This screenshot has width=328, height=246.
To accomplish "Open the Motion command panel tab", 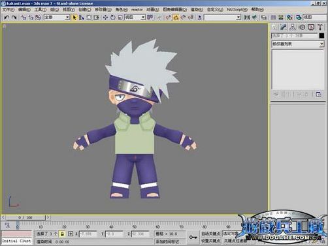I will pos(302,27).
